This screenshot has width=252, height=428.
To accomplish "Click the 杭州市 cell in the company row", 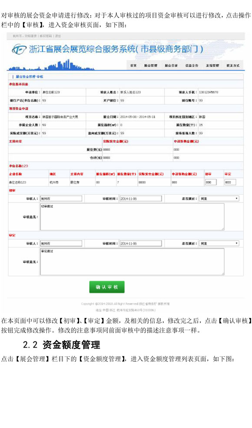I will pos(54,182).
